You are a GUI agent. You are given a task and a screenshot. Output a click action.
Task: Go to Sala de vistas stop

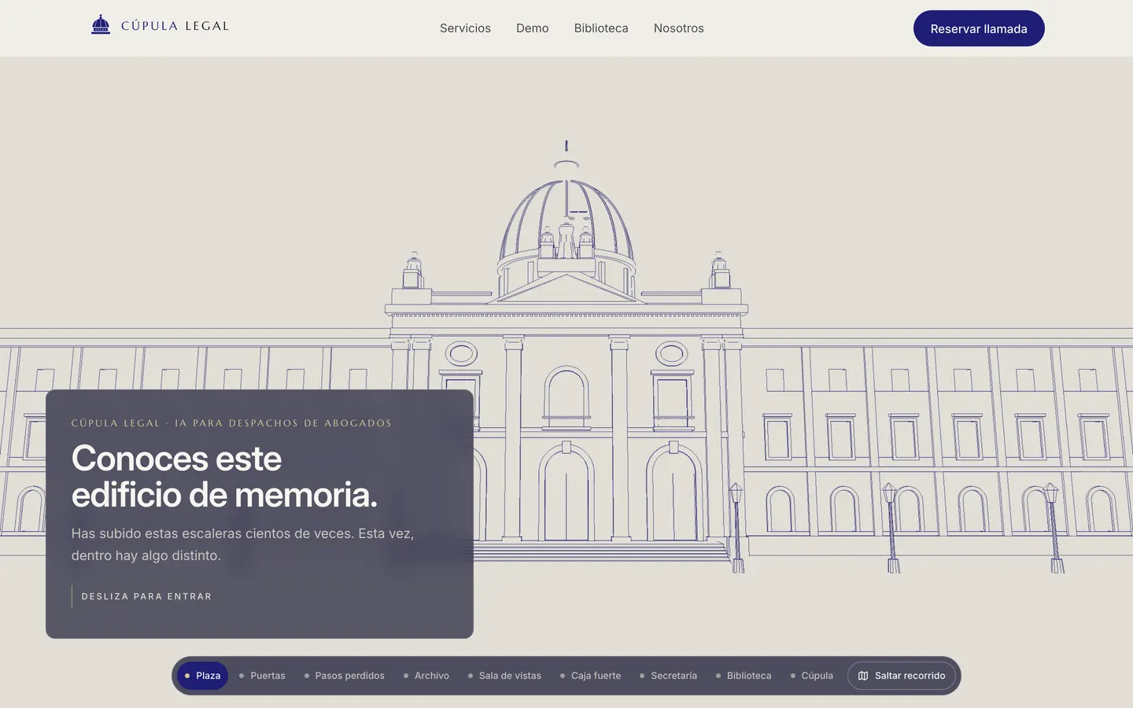505,676
